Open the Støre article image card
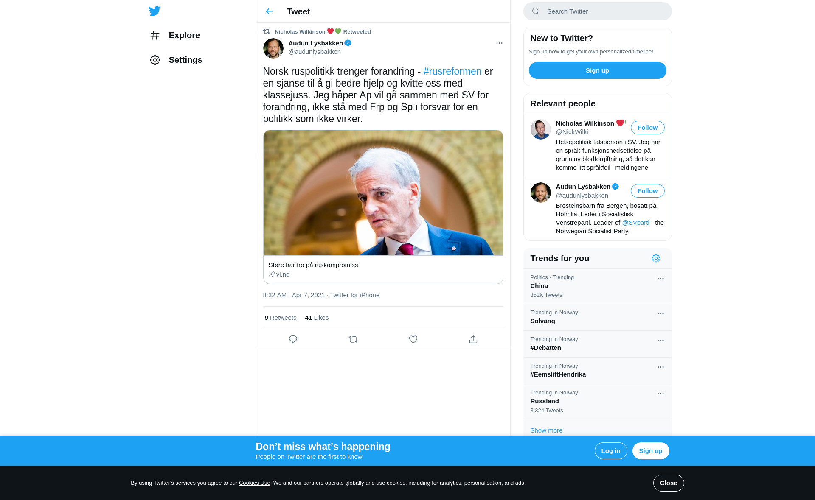The image size is (815, 500). point(383,193)
